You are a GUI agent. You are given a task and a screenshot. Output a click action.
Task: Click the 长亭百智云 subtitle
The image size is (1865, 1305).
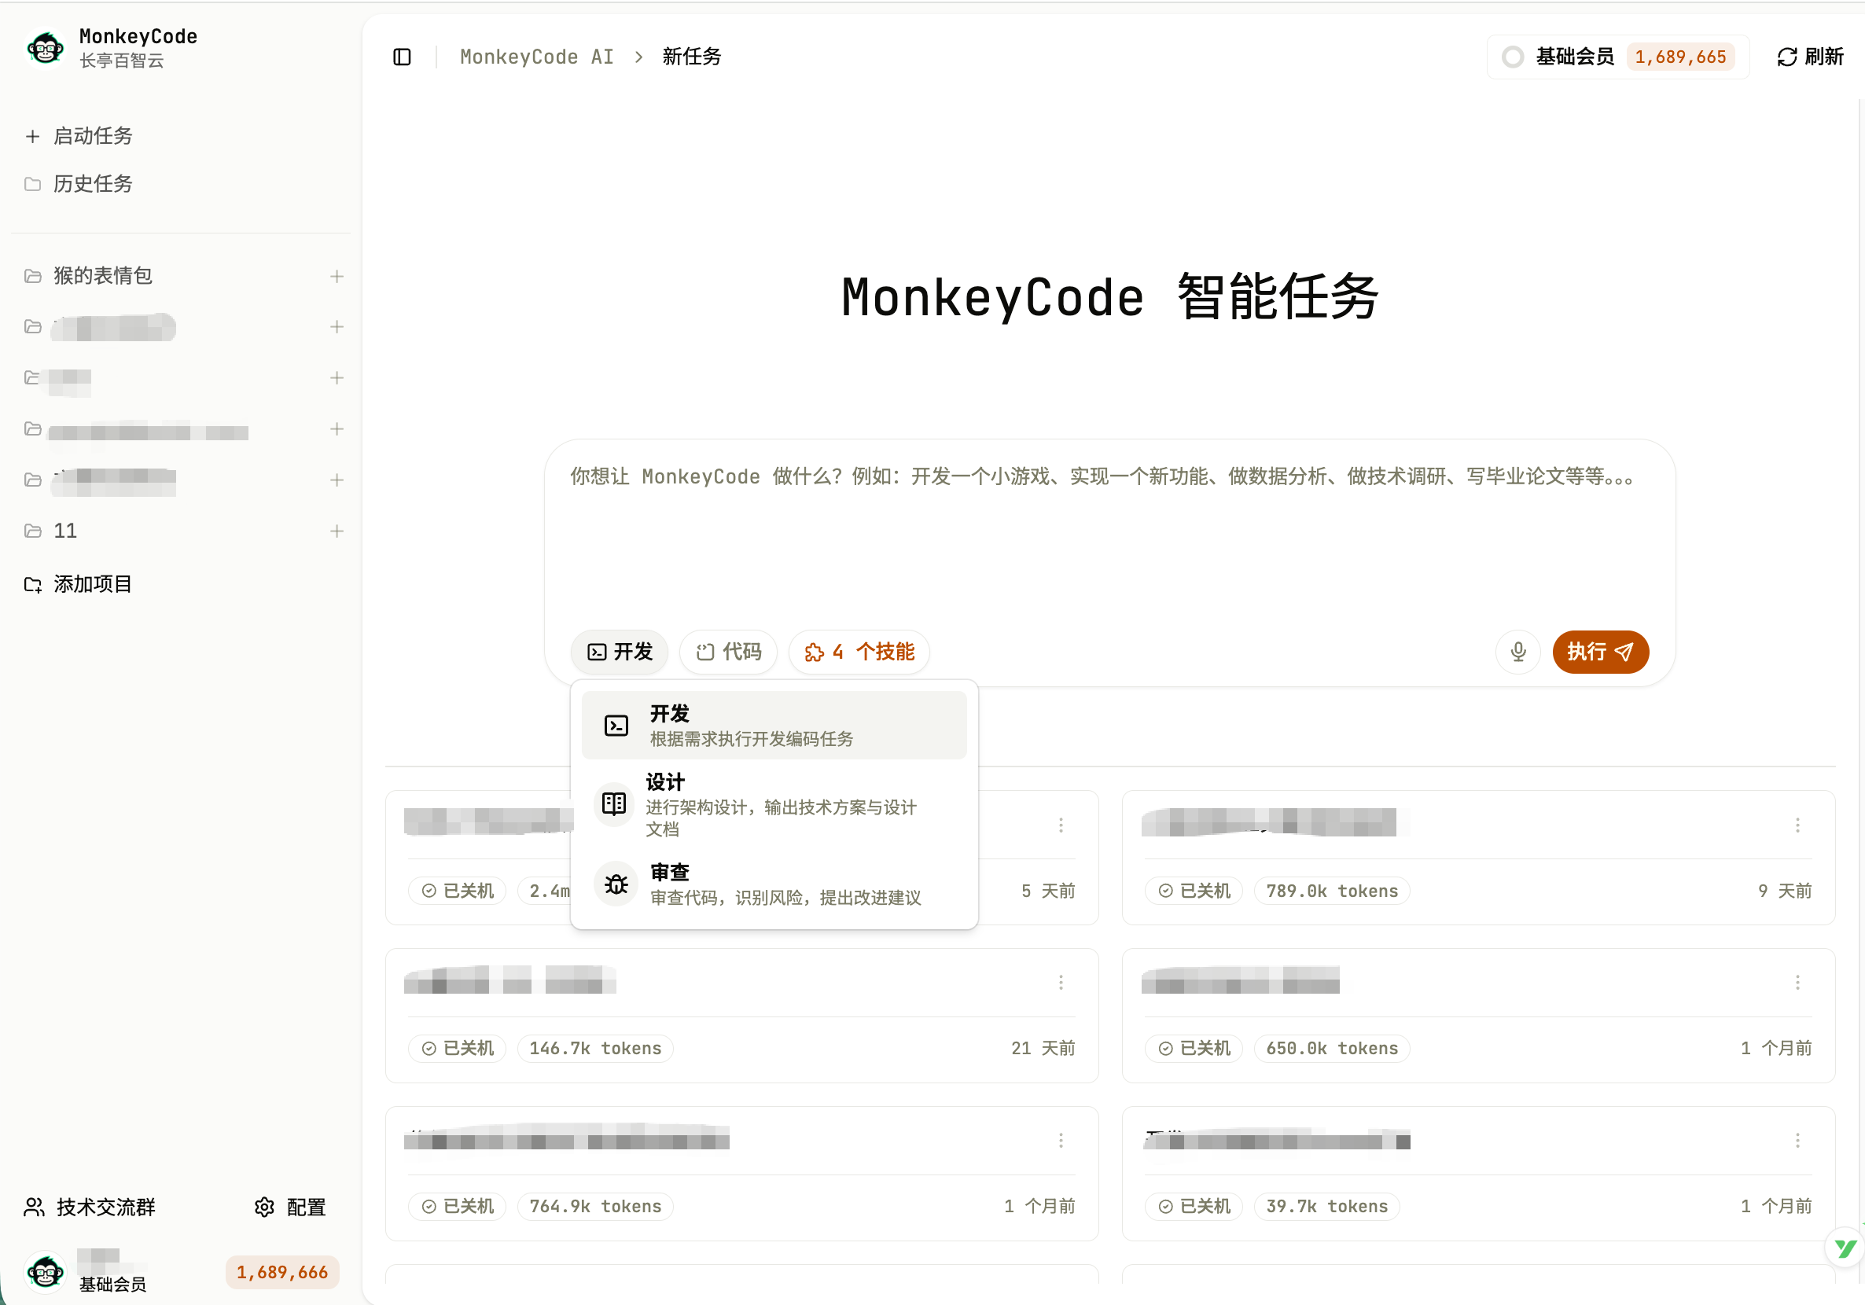click(122, 61)
